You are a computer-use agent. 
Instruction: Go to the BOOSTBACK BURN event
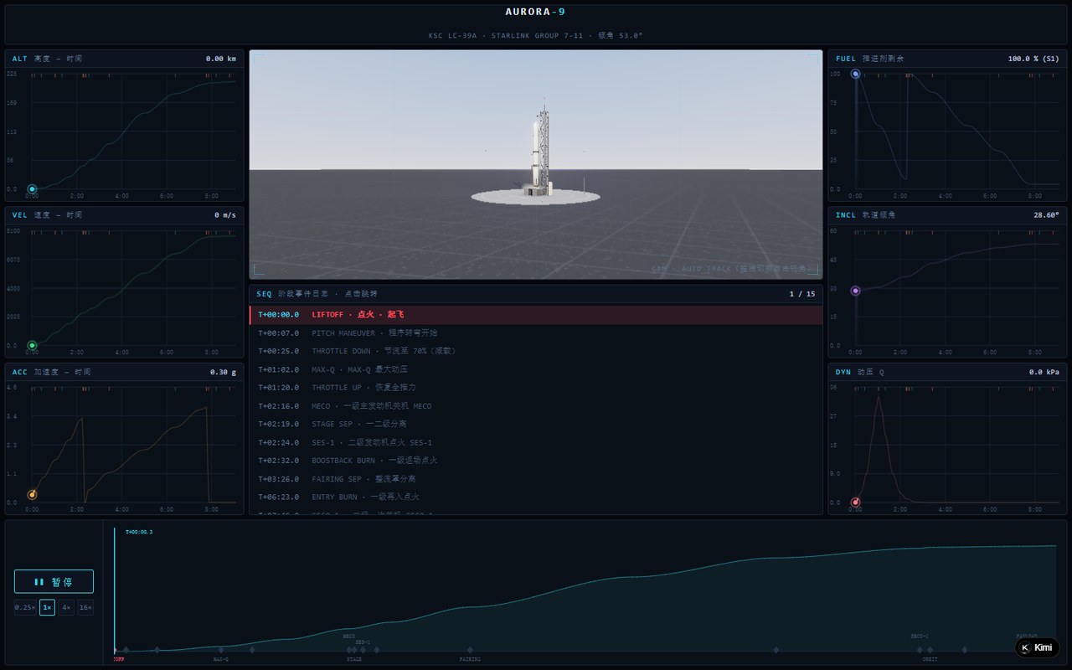coord(536,461)
